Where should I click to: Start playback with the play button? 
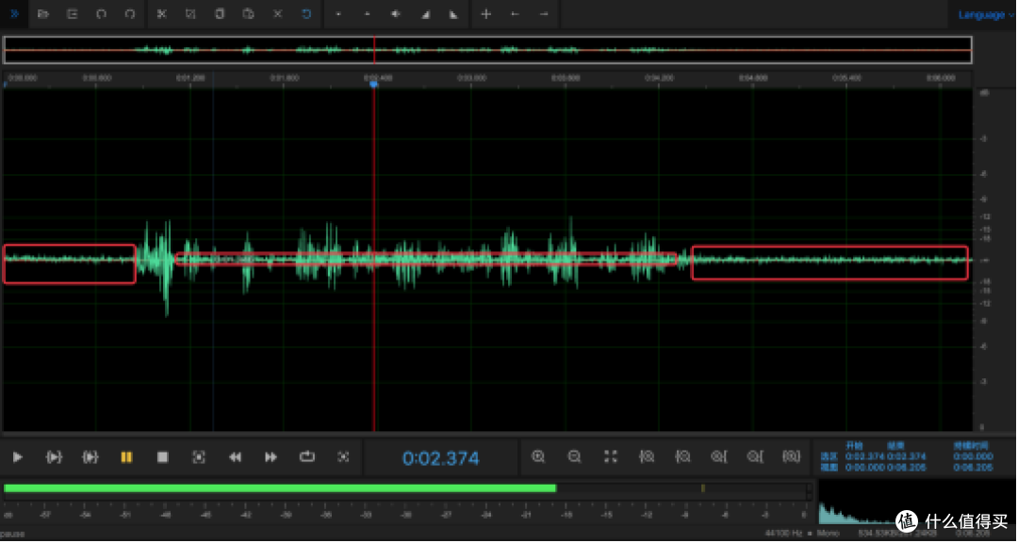(x=18, y=457)
